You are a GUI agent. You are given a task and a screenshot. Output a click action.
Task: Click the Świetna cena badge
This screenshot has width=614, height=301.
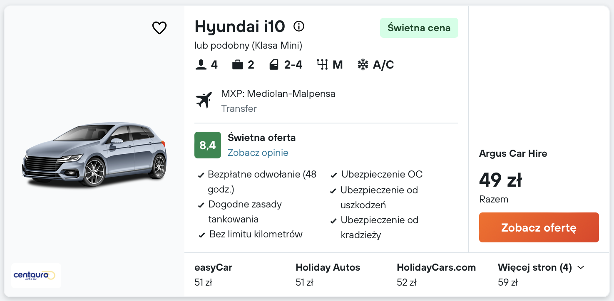point(419,28)
